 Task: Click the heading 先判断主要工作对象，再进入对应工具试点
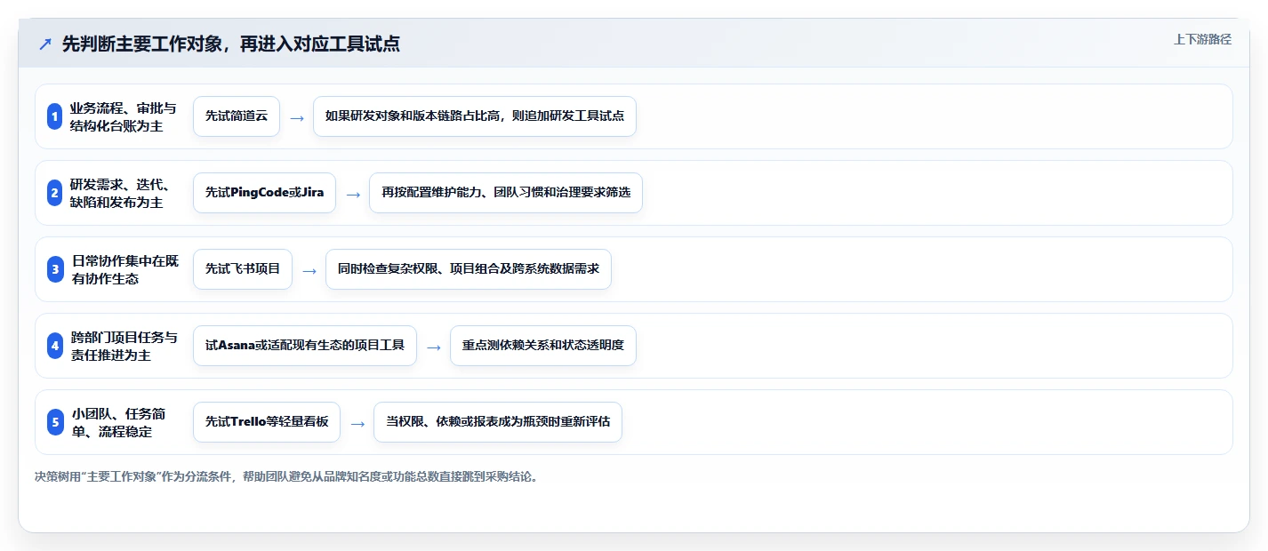231,44
